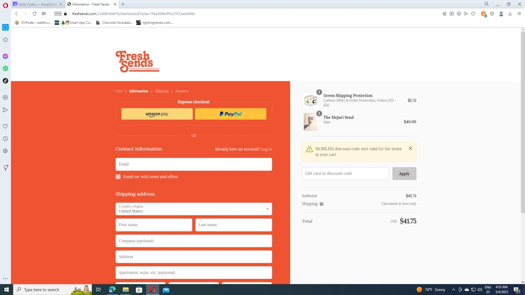Viewport: 525px width, 295px height.
Task: Open Settings gear in sidebar
Action: [x=5, y=151]
